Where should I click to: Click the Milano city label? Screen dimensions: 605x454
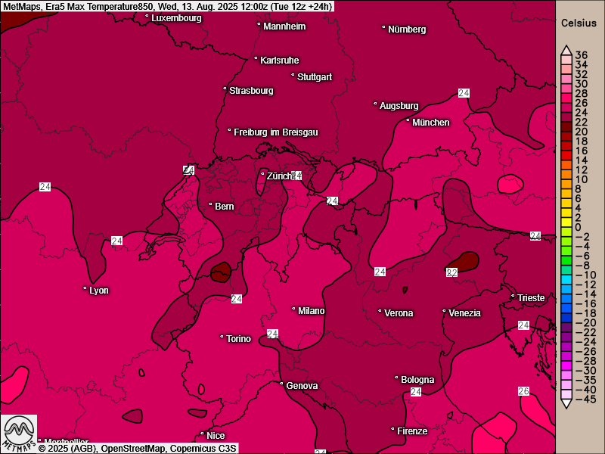point(312,311)
